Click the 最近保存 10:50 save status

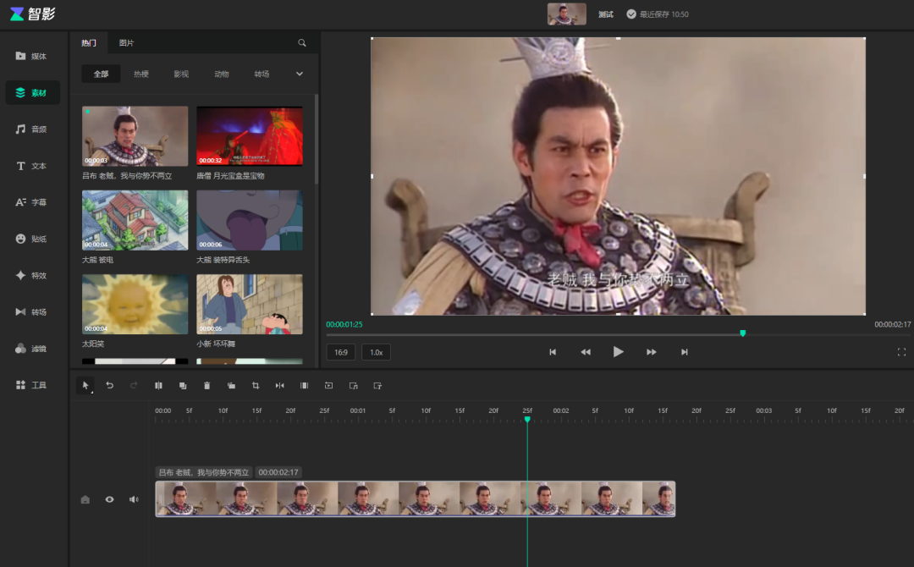658,14
